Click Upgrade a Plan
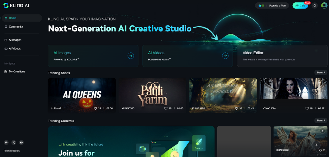 pos(277,6)
